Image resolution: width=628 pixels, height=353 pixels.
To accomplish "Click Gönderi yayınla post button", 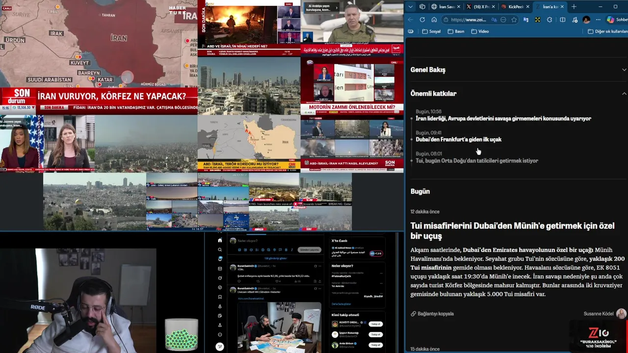I will point(310,250).
